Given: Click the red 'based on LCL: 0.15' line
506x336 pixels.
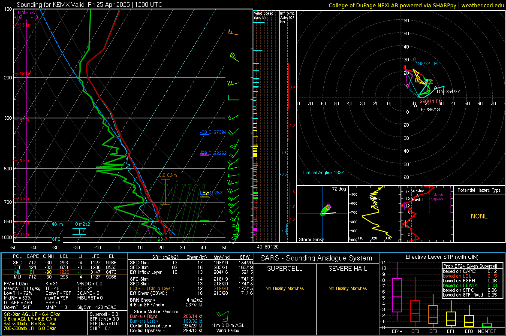Looking at the screenshot, I should (x=470, y=276).
